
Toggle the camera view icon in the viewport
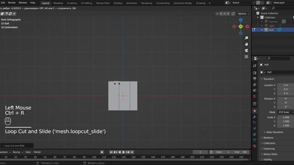point(246,50)
